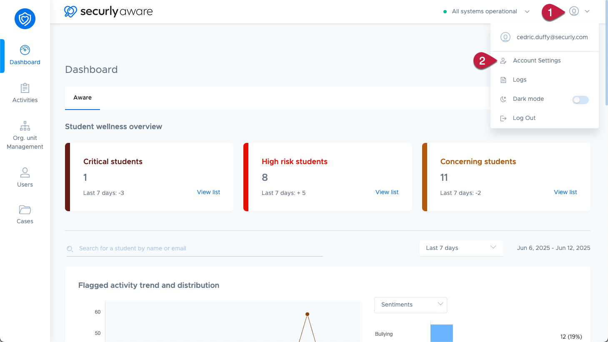Image resolution: width=608 pixels, height=342 pixels.
Task: Click the Concerning students card title
Action: [x=478, y=162]
